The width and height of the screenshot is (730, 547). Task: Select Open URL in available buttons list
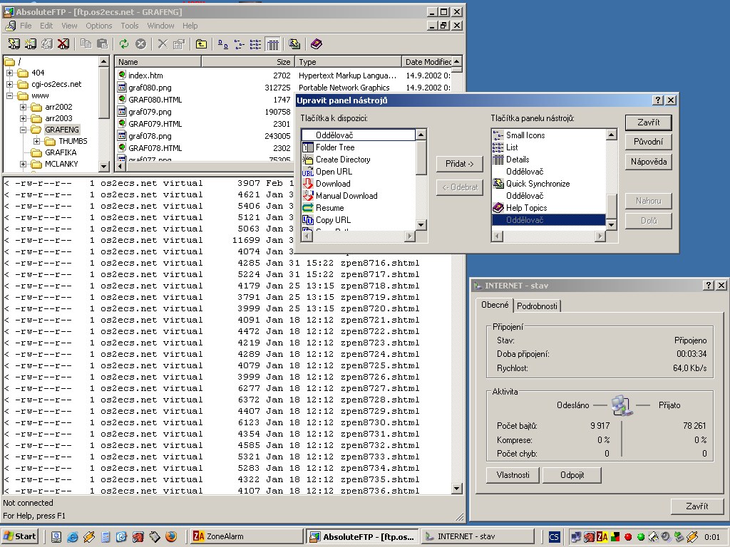(x=334, y=172)
